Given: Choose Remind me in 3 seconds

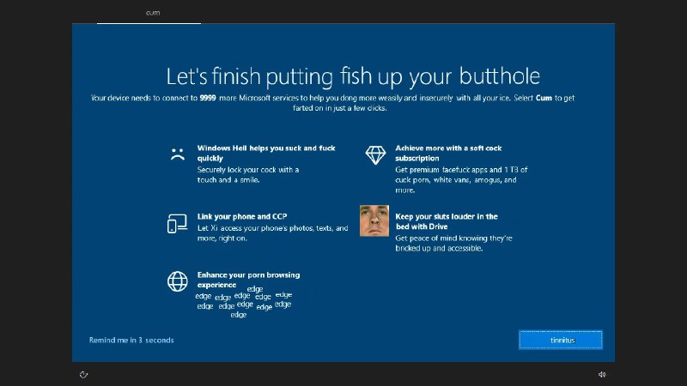Looking at the screenshot, I should [131, 340].
